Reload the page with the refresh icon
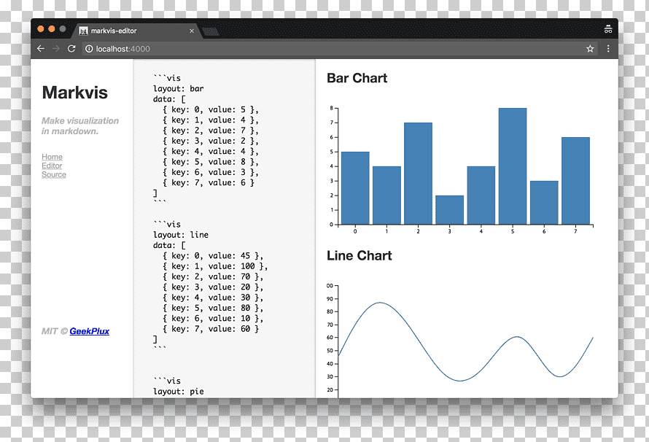Screen dimensions: 649x442 71,48
